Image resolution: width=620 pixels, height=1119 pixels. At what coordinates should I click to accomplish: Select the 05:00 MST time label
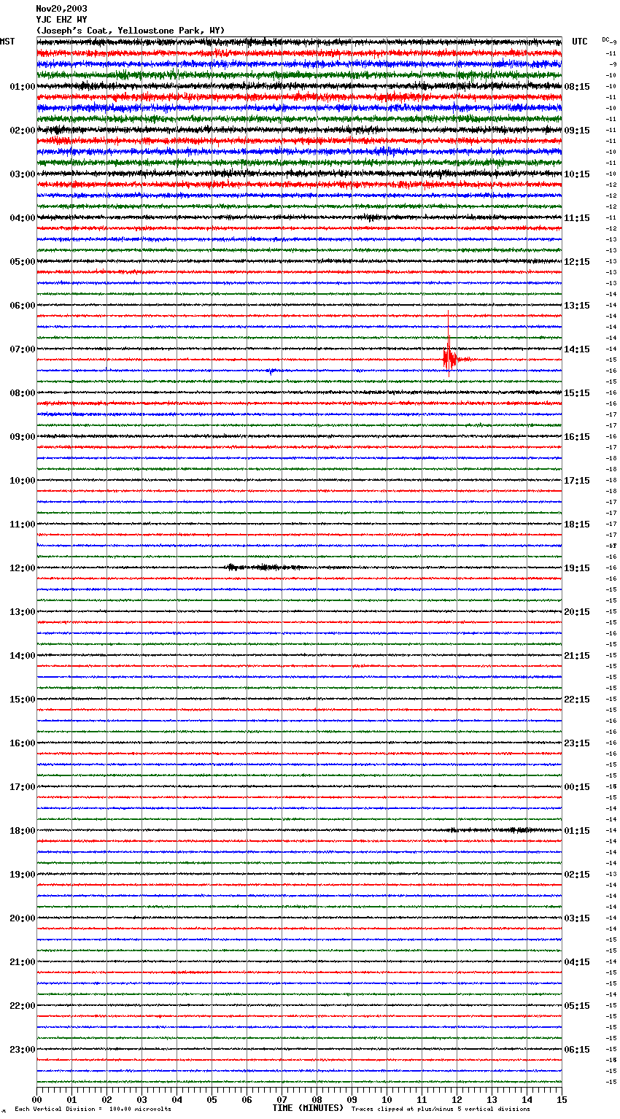[x=23, y=262]
